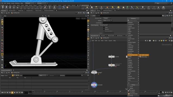Select Mirror Clip submenu entry
The width and height of the screenshot is (173, 97).
click(144, 57)
